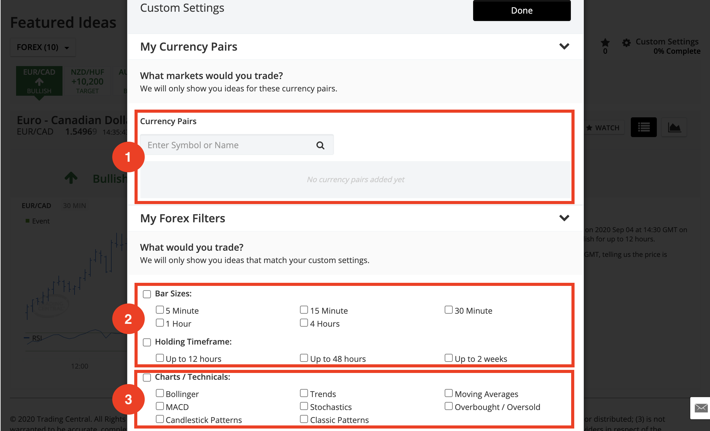
Task: Check the 15 Minute bar size
Action: pos(304,310)
